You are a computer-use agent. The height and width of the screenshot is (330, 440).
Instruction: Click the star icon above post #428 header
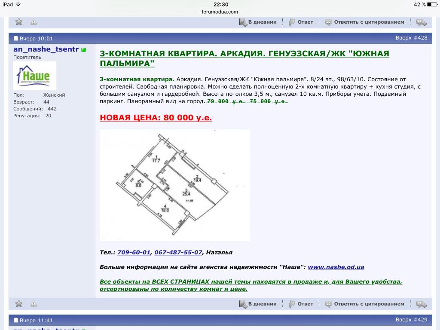(19, 22)
